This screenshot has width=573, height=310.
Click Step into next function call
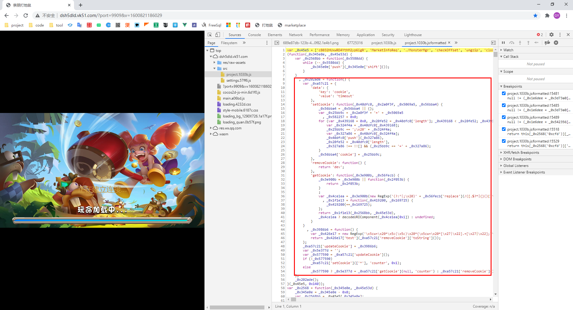pos(520,43)
